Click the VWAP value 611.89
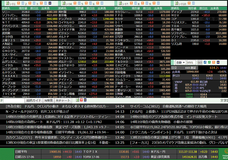This screenshot has width=228, height=160. point(195,82)
